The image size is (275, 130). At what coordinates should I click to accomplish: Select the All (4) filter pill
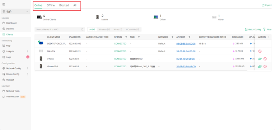(x=92, y=29)
